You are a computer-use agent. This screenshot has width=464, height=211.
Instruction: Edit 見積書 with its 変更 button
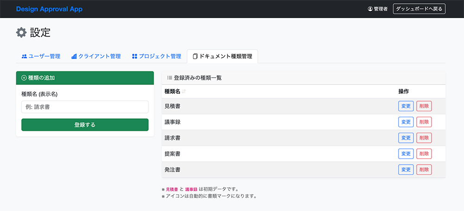[406, 106]
